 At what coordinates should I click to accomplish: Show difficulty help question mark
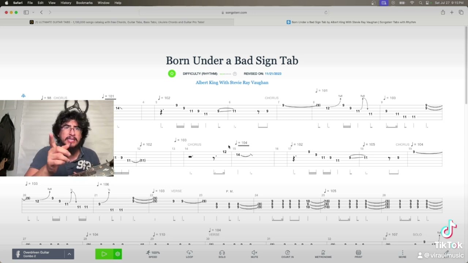(235, 74)
